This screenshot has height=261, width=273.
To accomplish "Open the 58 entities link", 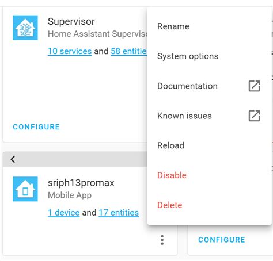I will [129, 51].
